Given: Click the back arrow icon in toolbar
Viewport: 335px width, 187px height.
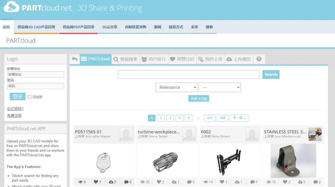Looking at the screenshot, I should [74, 59].
